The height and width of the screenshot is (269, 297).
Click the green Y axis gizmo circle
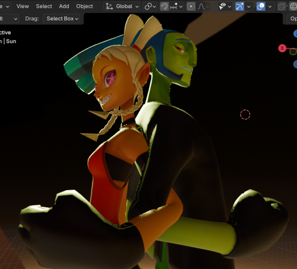(293, 52)
